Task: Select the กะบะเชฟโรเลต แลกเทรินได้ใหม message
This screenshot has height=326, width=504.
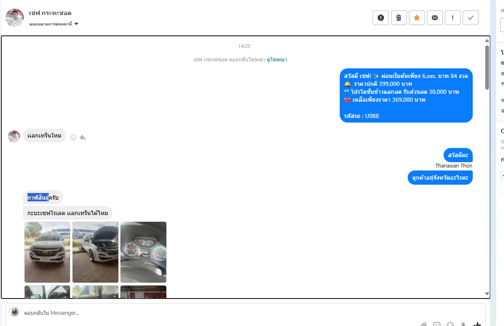Action: pos(68,213)
